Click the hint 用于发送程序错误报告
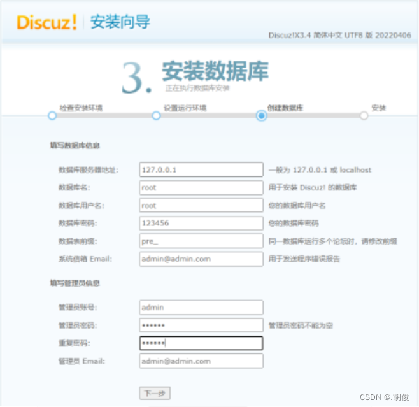The width and height of the screenshot is (419, 407). tap(304, 259)
